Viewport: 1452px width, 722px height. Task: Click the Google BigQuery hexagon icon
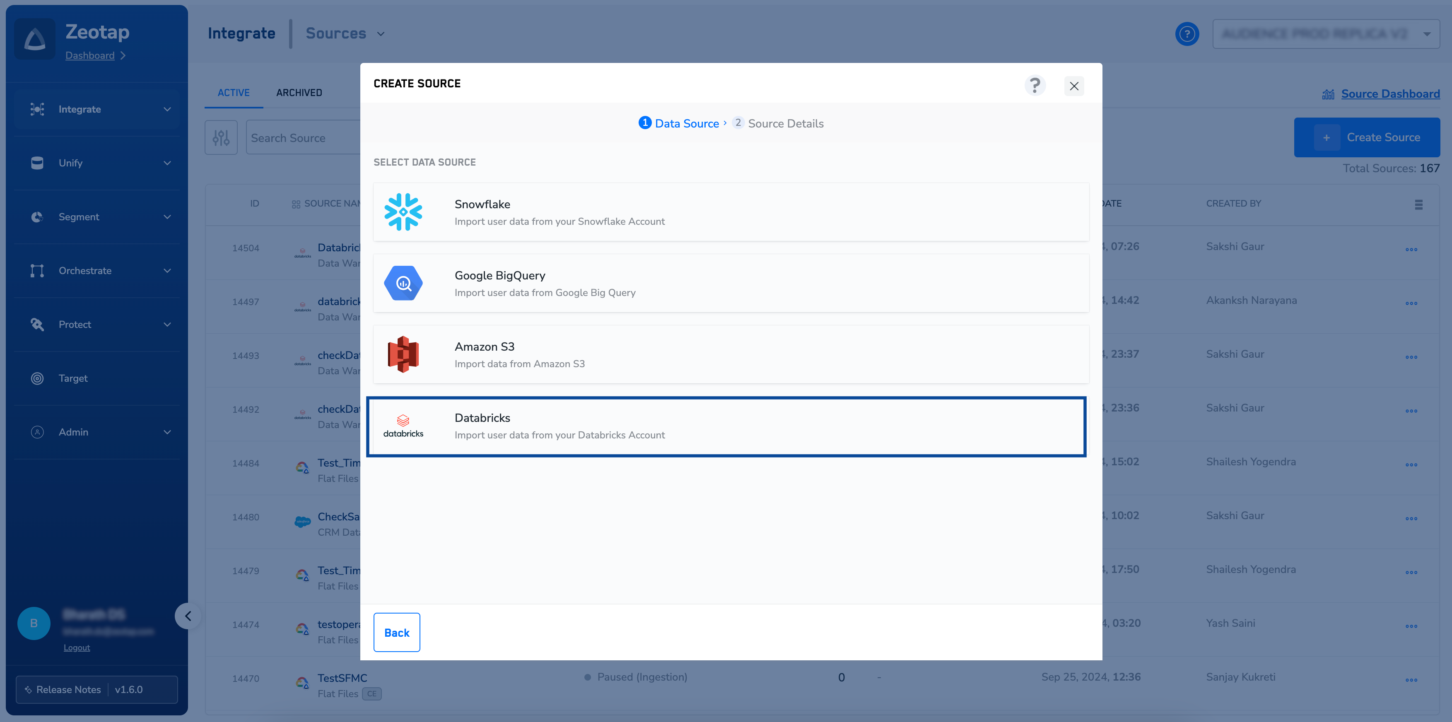point(403,283)
